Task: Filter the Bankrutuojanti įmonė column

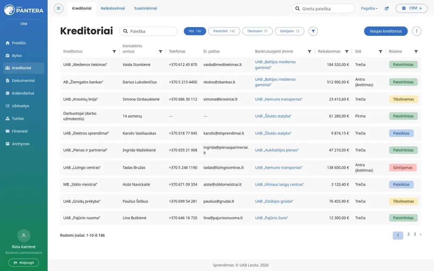Action: (310, 52)
